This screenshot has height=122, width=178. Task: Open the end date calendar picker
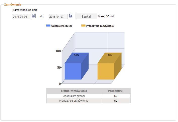click(70, 16)
